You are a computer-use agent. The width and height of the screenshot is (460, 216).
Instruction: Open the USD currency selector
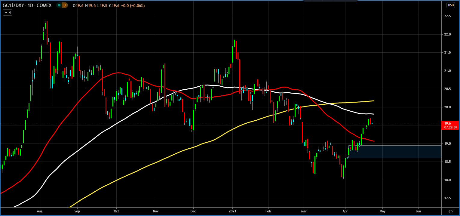coord(451,5)
